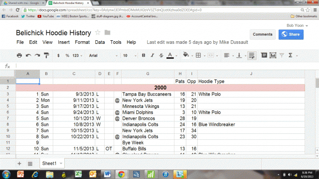Open the YouTube bookmark

[45, 16]
